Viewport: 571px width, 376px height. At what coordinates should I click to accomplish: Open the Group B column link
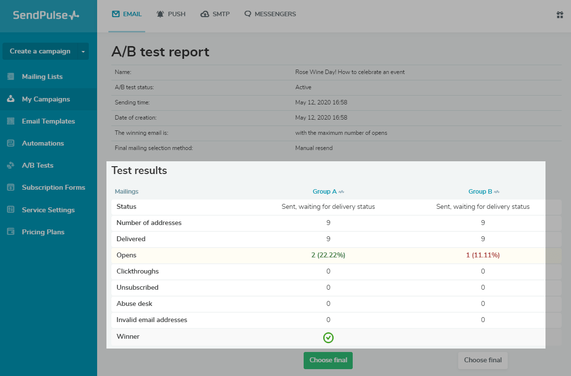[480, 192]
